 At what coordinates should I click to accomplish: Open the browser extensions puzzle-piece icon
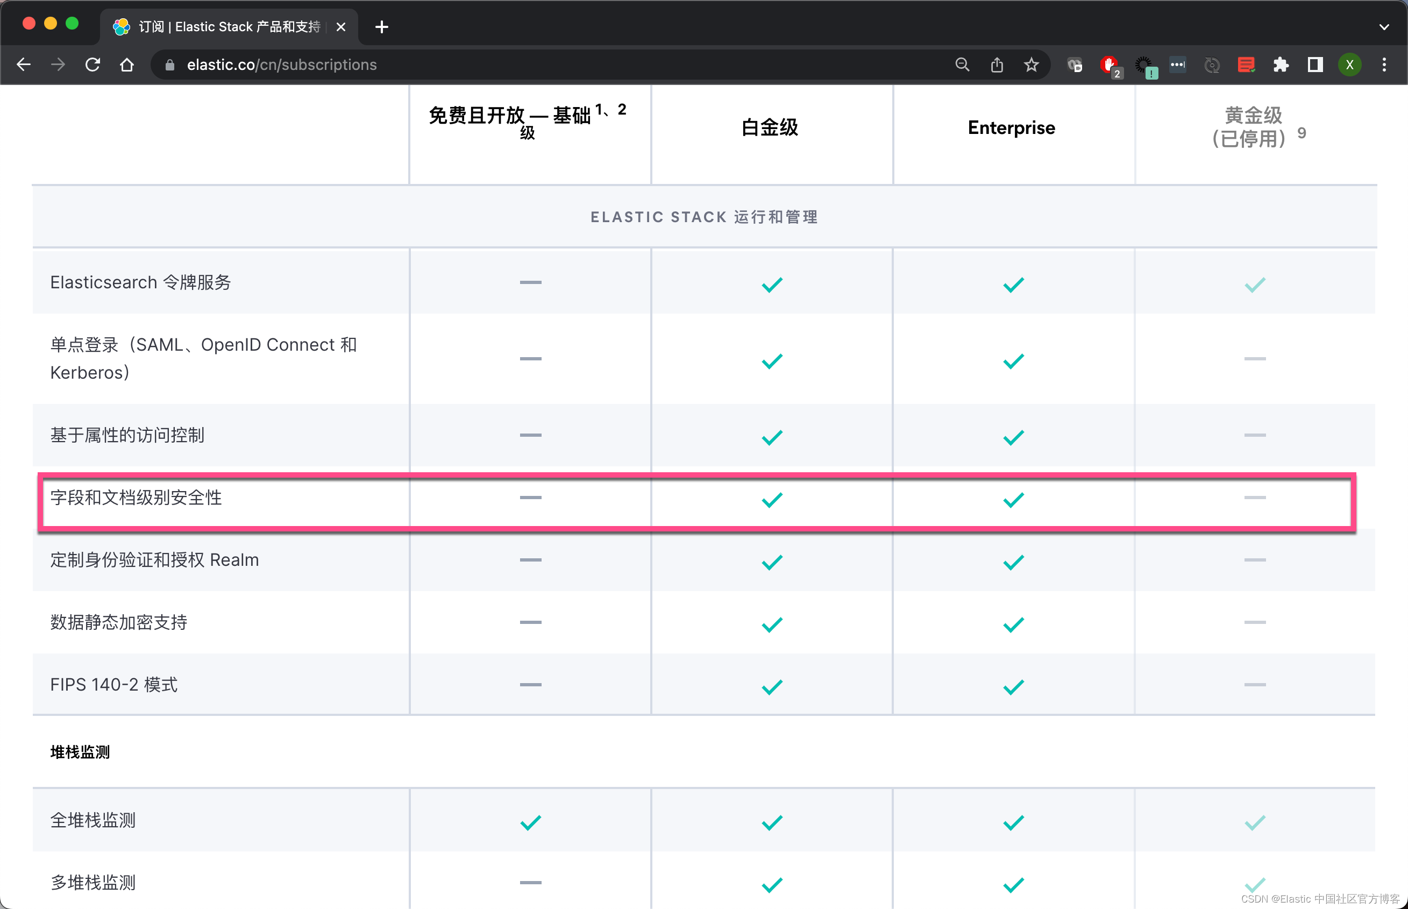click(x=1281, y=65)
